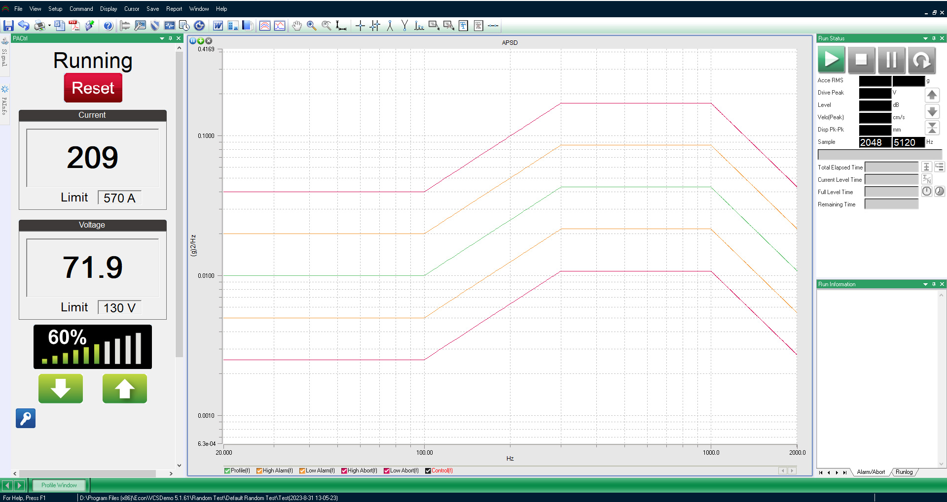Click the green down arrow to decrease gain
Screen dimensions: 947x502
(x=61, y=389)
